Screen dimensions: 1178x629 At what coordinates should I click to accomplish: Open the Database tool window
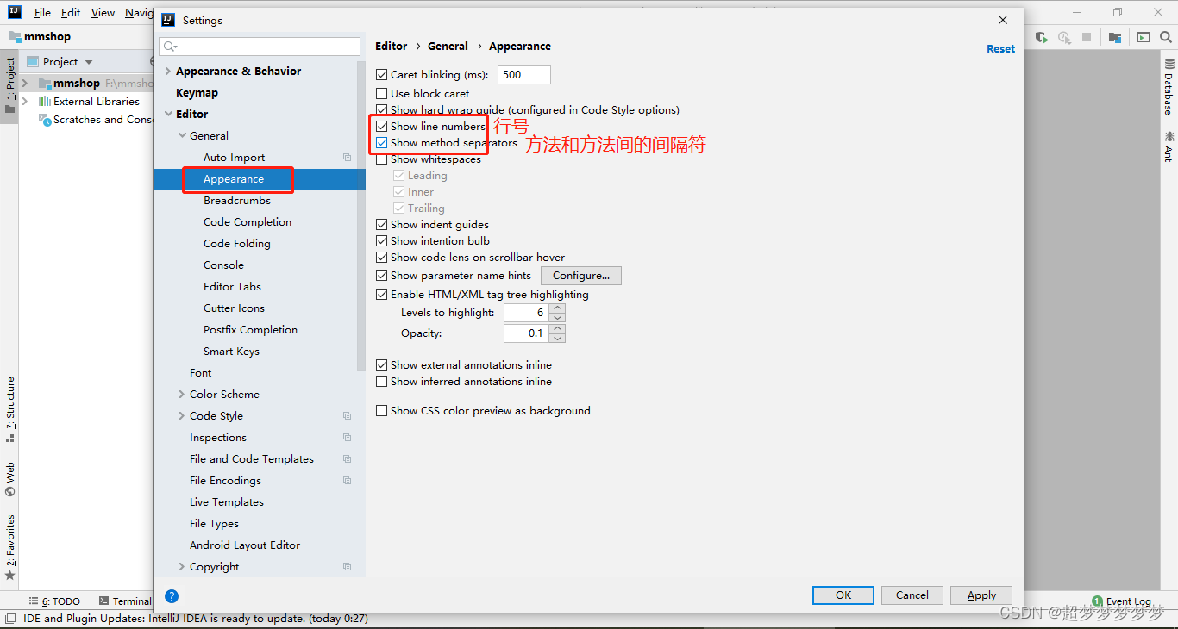[x=1169, y=87]
